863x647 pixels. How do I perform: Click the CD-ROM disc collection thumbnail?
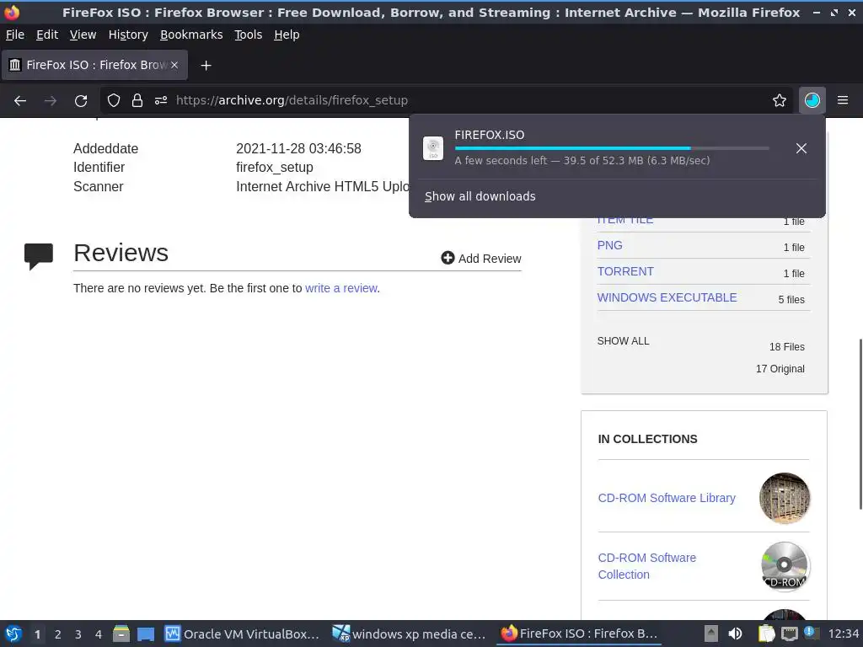[785, 566]
